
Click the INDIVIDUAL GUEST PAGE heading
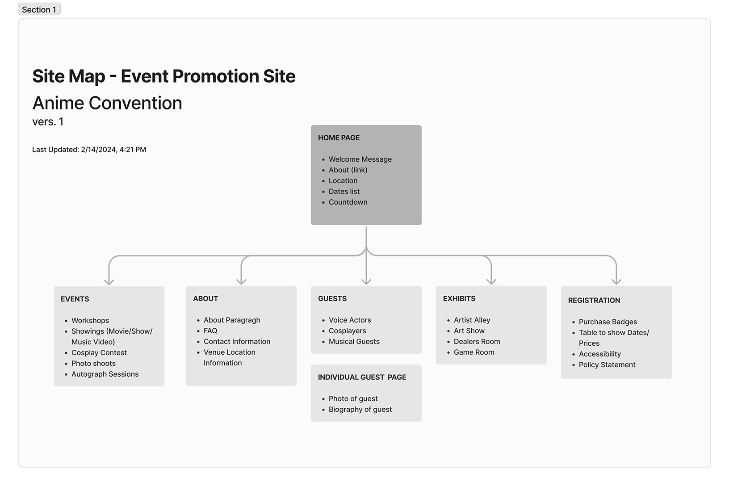pyautogui.click(x=362, y=377)
